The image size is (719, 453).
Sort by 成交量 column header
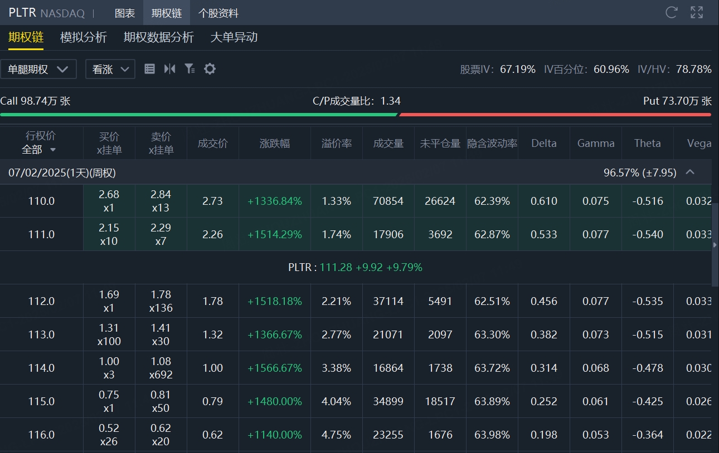click(388, 143)
